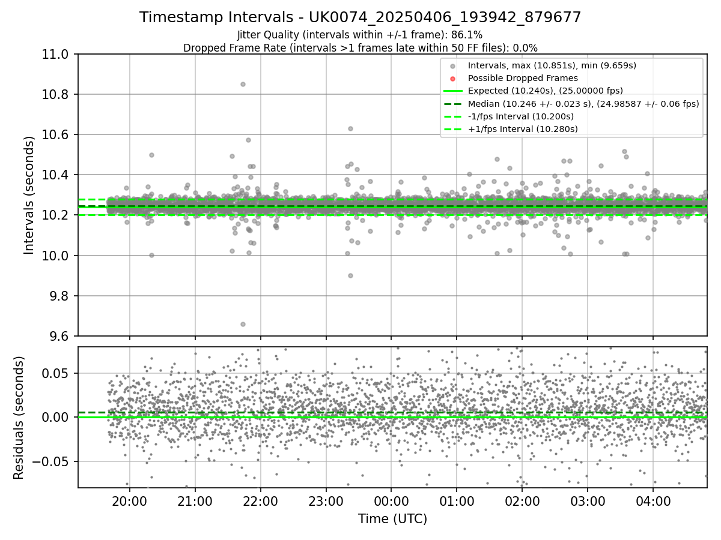Click legend entry '+1/fps Interval (10.280s)'
Image resolution: width=721 pixels, height=540 pixels.
click(x=523, y=129)
